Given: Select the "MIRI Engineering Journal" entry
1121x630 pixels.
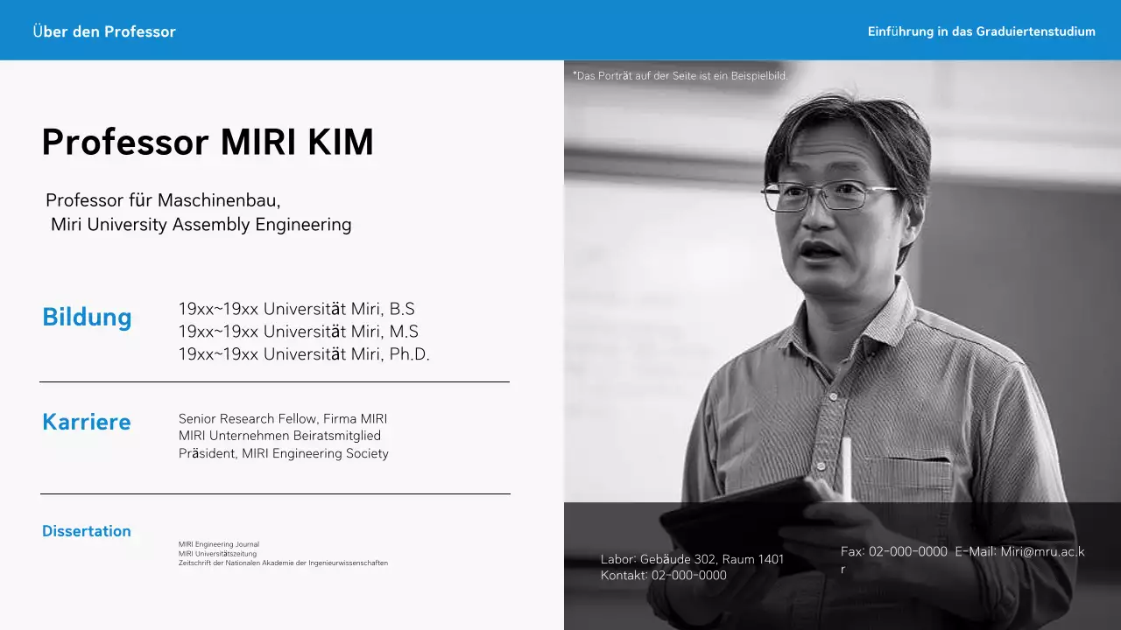Looking at the screenshot, I should coord(219,544).
